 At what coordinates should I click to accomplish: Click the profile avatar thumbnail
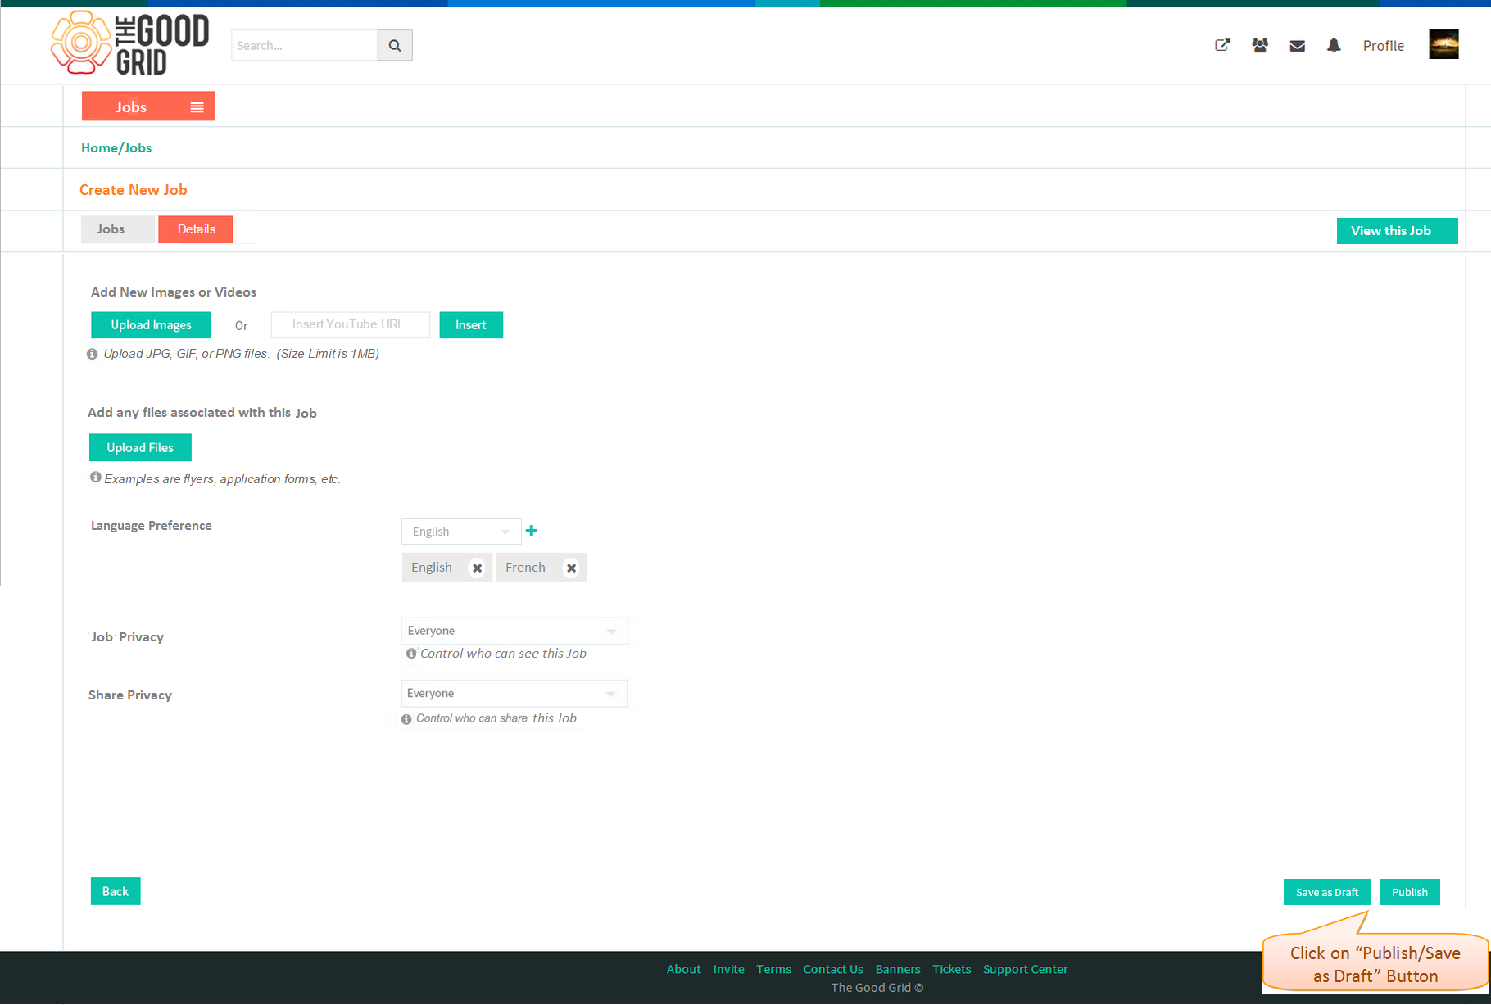(1444, 44)
